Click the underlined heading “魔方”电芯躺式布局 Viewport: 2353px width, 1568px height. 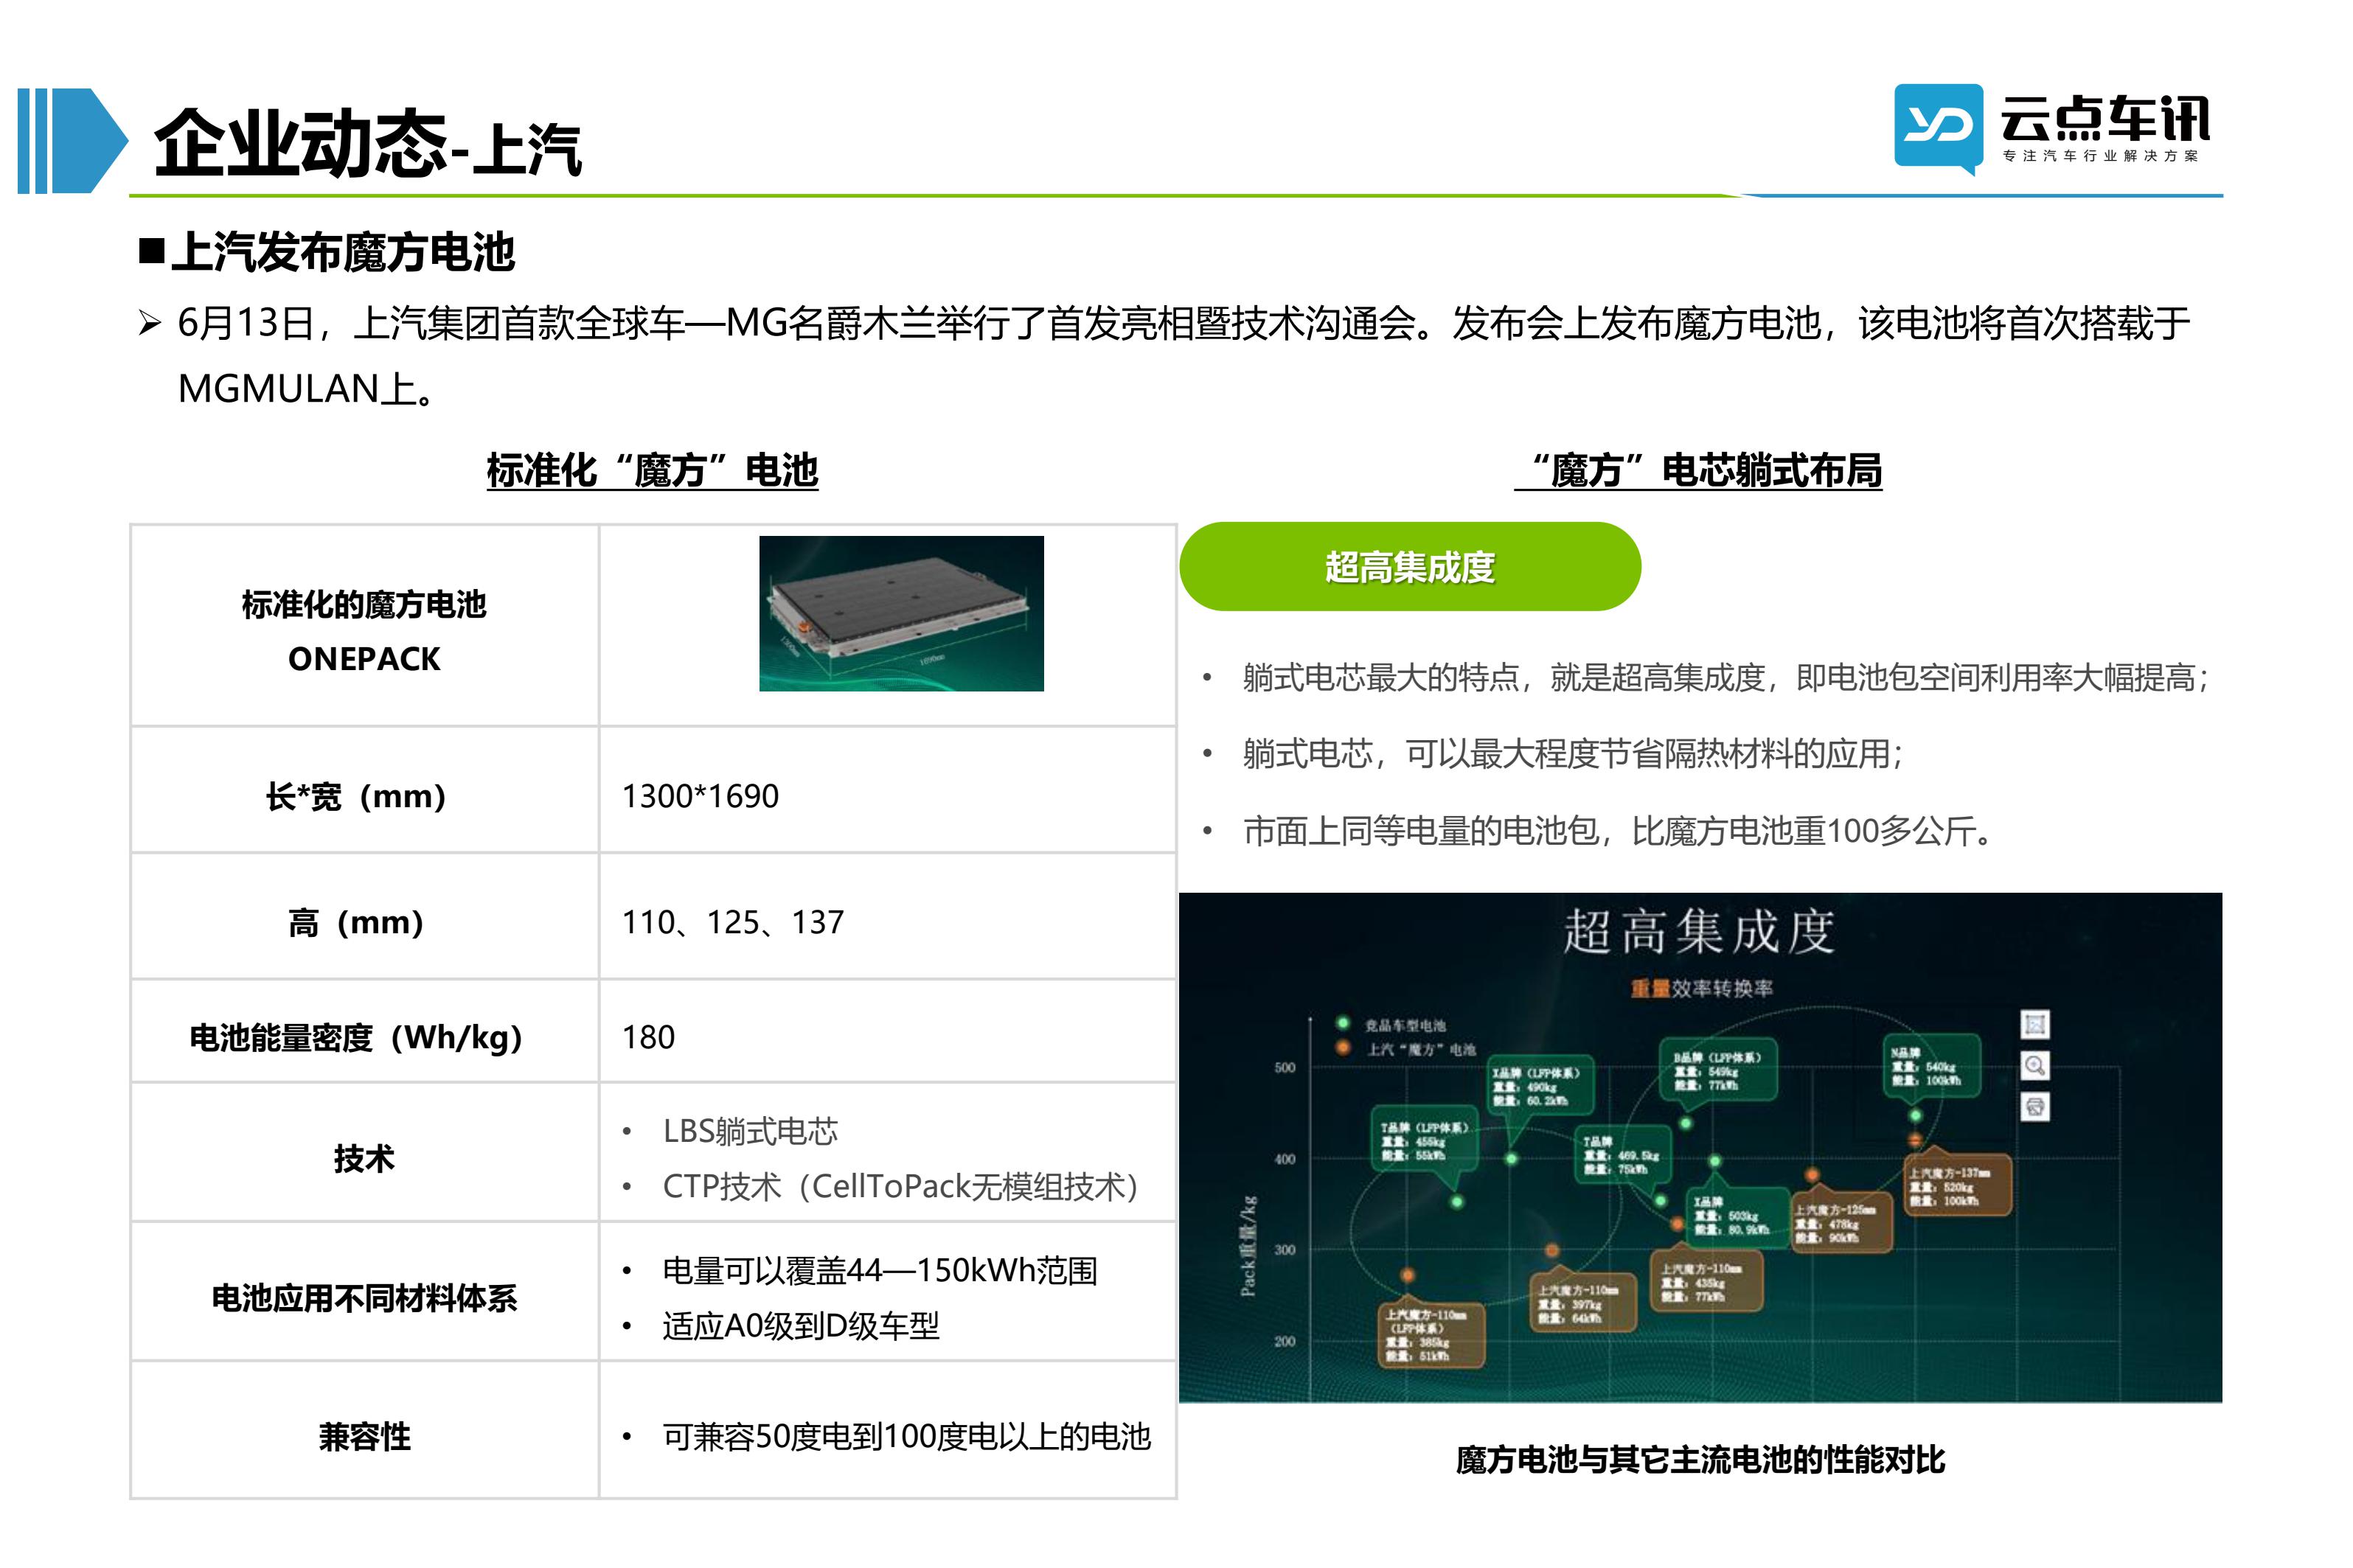1697,470
